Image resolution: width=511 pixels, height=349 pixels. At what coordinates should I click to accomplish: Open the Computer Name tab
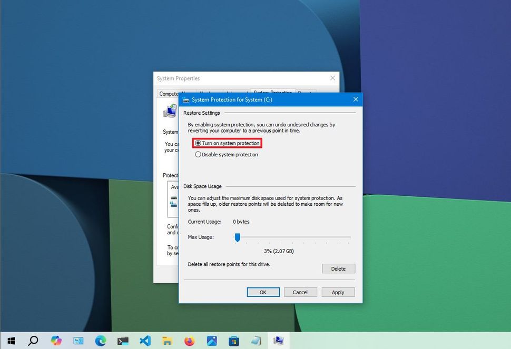pos(169,93)
